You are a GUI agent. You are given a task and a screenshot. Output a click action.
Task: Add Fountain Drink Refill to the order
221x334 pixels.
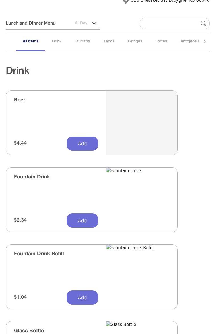pyautogui.click(x=82, y=298)
